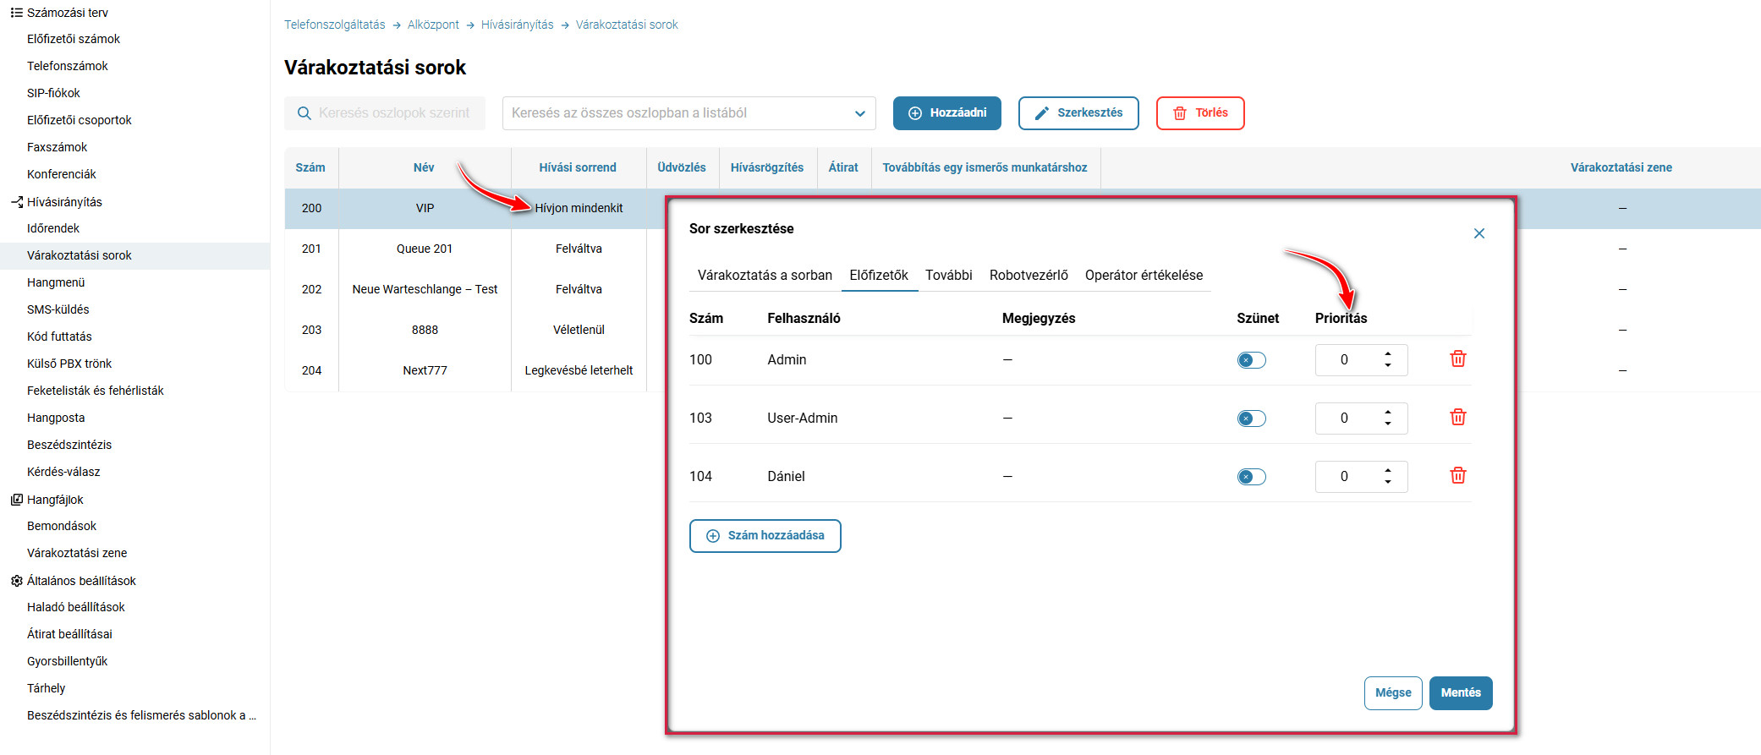Toggle Szünet switch for Dániel
Image resolution: width=1761 pixels, height=755 pixels.
[1251, 477]
